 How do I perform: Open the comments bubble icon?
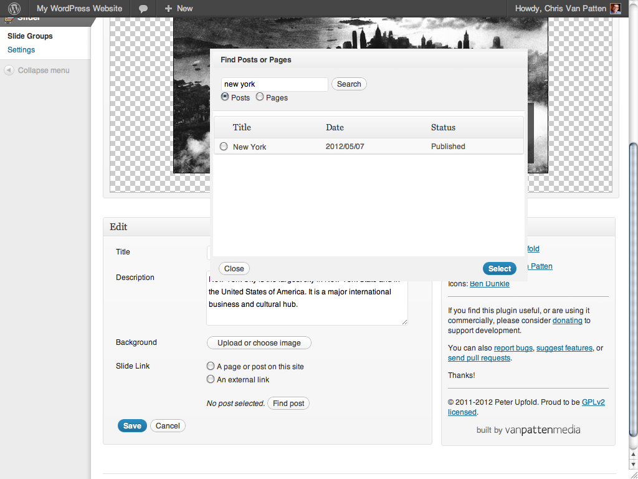pyautogui.click(x=143, y=9)
